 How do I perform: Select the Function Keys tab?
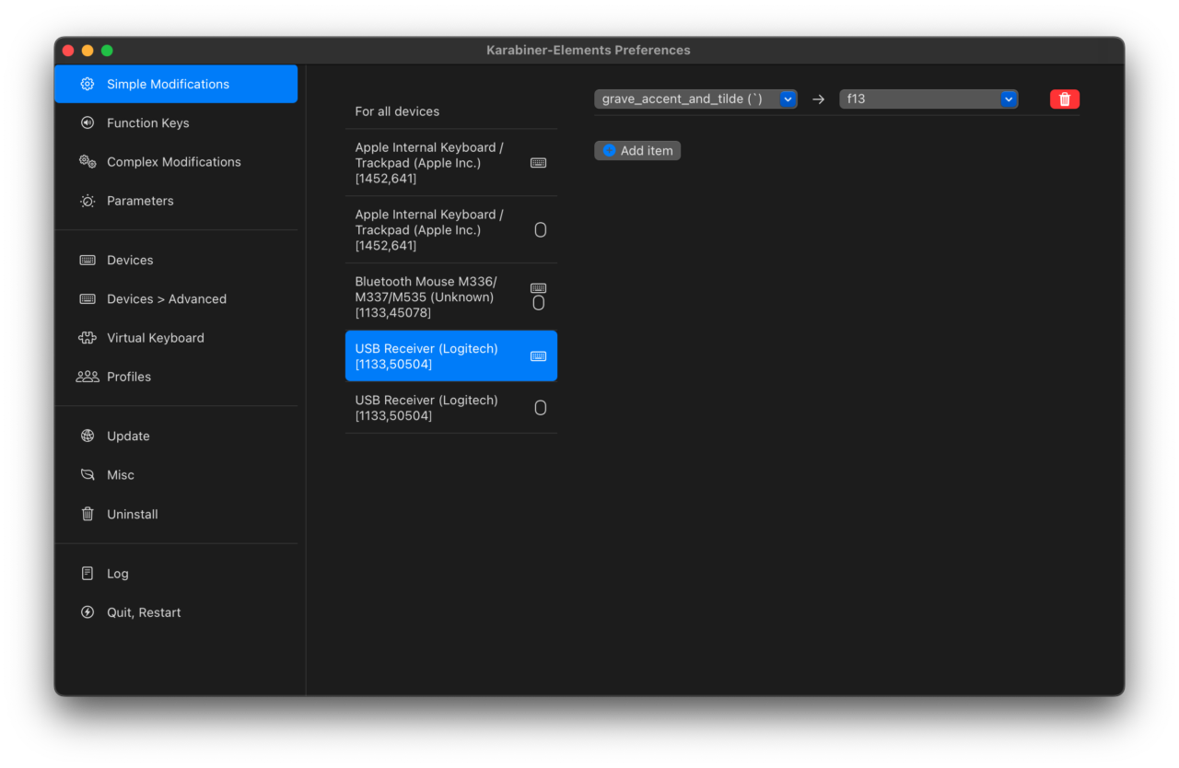[177, 122]
